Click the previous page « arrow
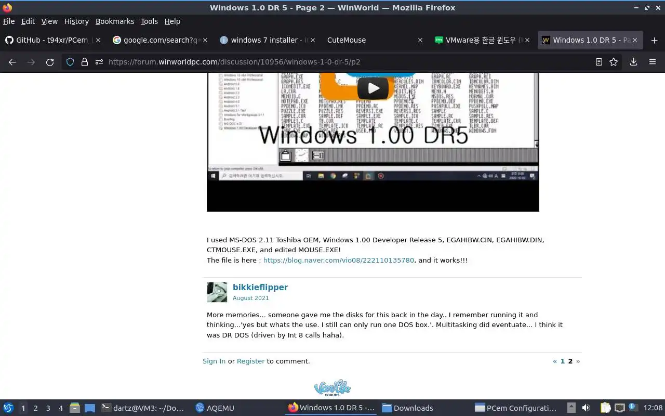Image resolution: width=665 pixels, height=416 pixels. point(555,361)
